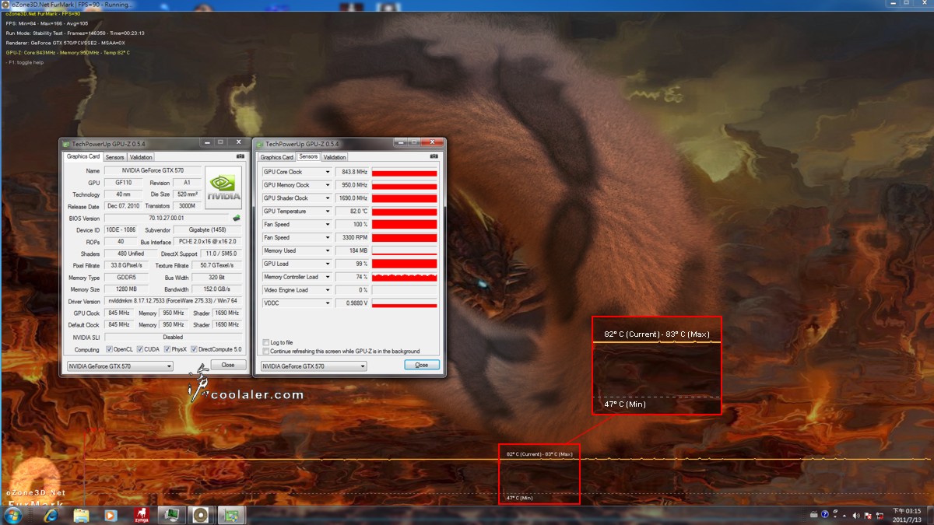Enable the Log to file checkbox
This screenshot has height=525, width=934.
click(x=266, y=342)
